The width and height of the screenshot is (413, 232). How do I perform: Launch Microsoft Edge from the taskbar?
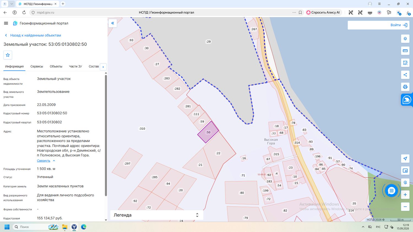84,227
